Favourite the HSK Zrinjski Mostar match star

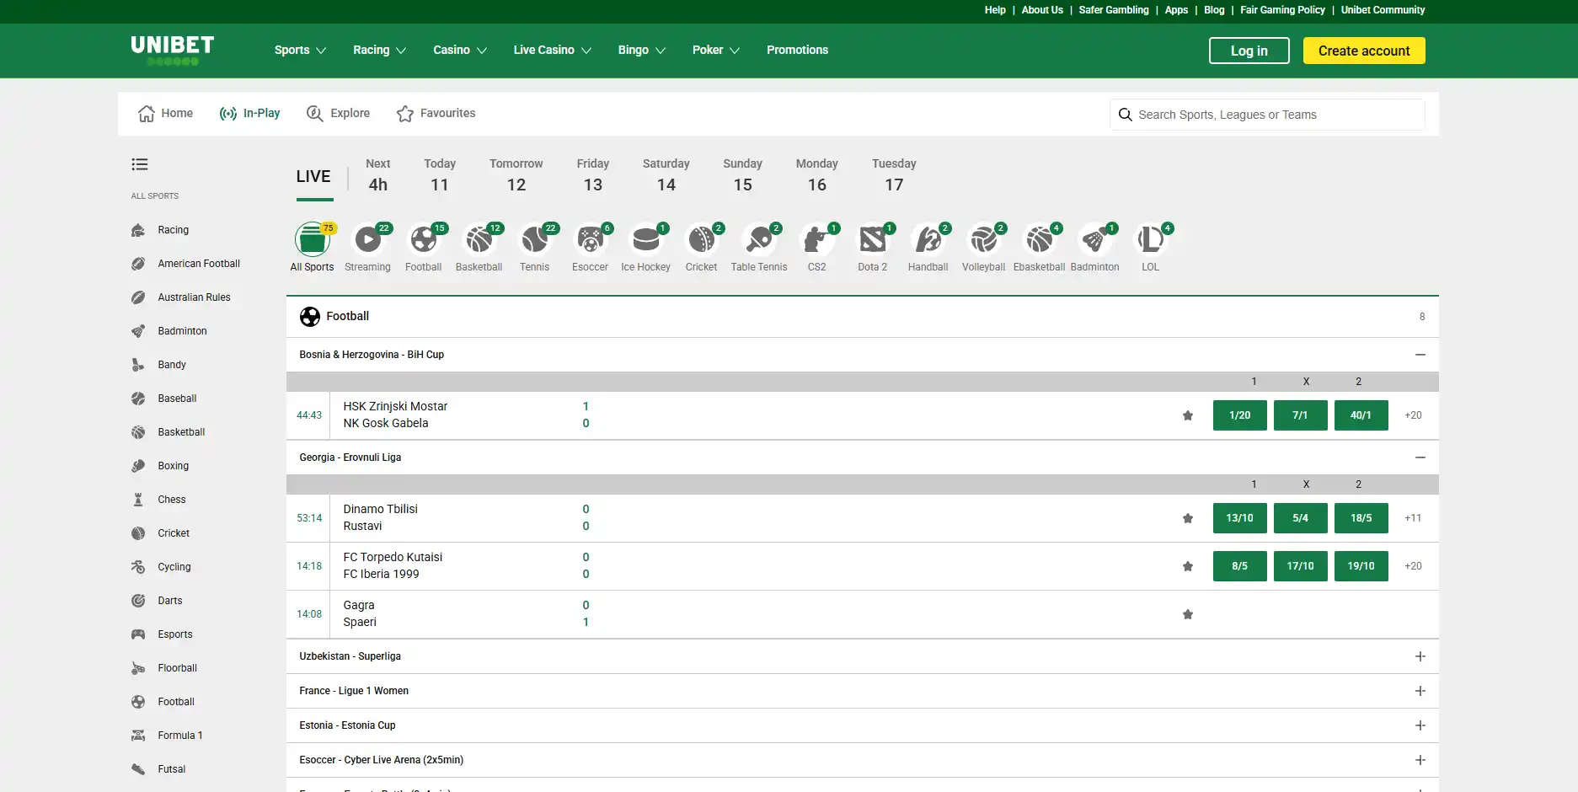click(x=1188, y=415)
